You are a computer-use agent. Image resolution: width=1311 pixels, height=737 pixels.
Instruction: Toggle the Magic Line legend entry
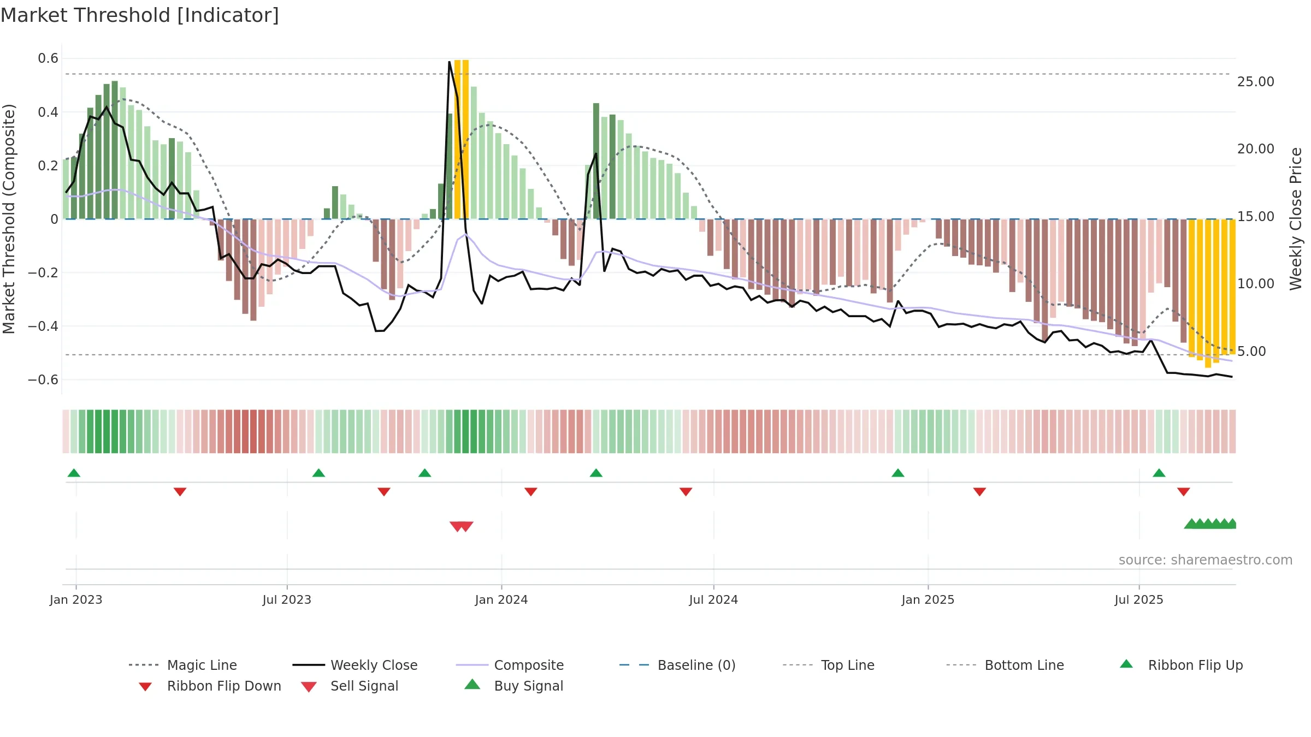tap(182, 665)
